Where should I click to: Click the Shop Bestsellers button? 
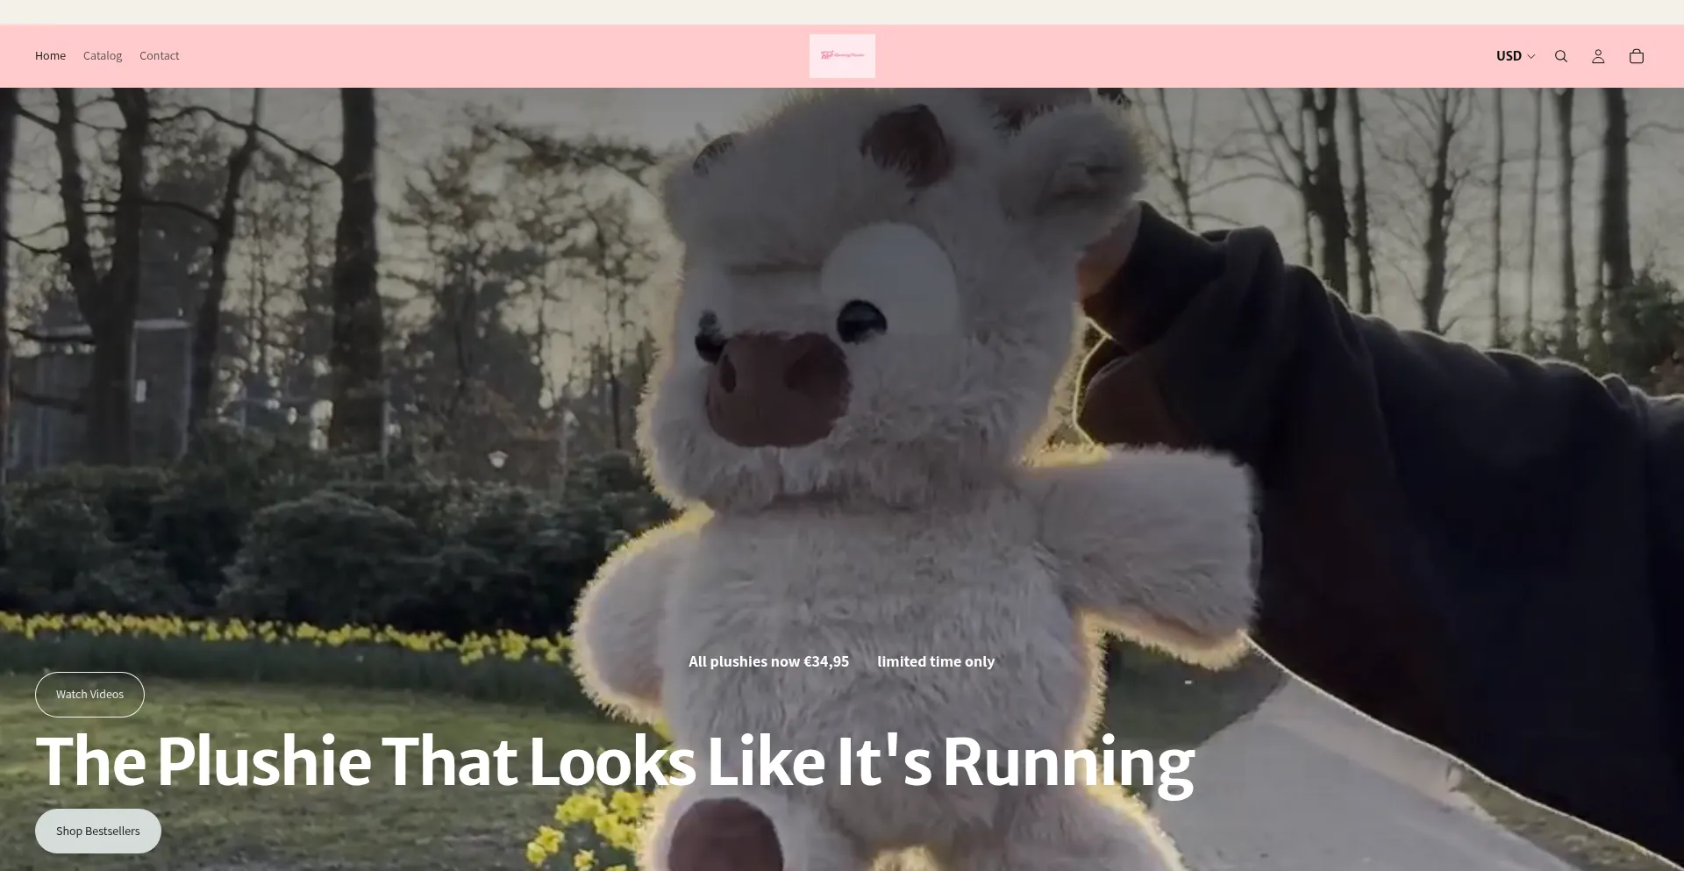98,832
